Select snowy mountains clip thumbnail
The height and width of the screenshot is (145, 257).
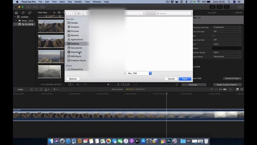[51, 41]
